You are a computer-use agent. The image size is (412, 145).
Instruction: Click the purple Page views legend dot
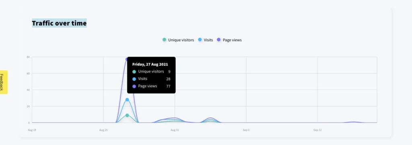click(x=218, y=40)
